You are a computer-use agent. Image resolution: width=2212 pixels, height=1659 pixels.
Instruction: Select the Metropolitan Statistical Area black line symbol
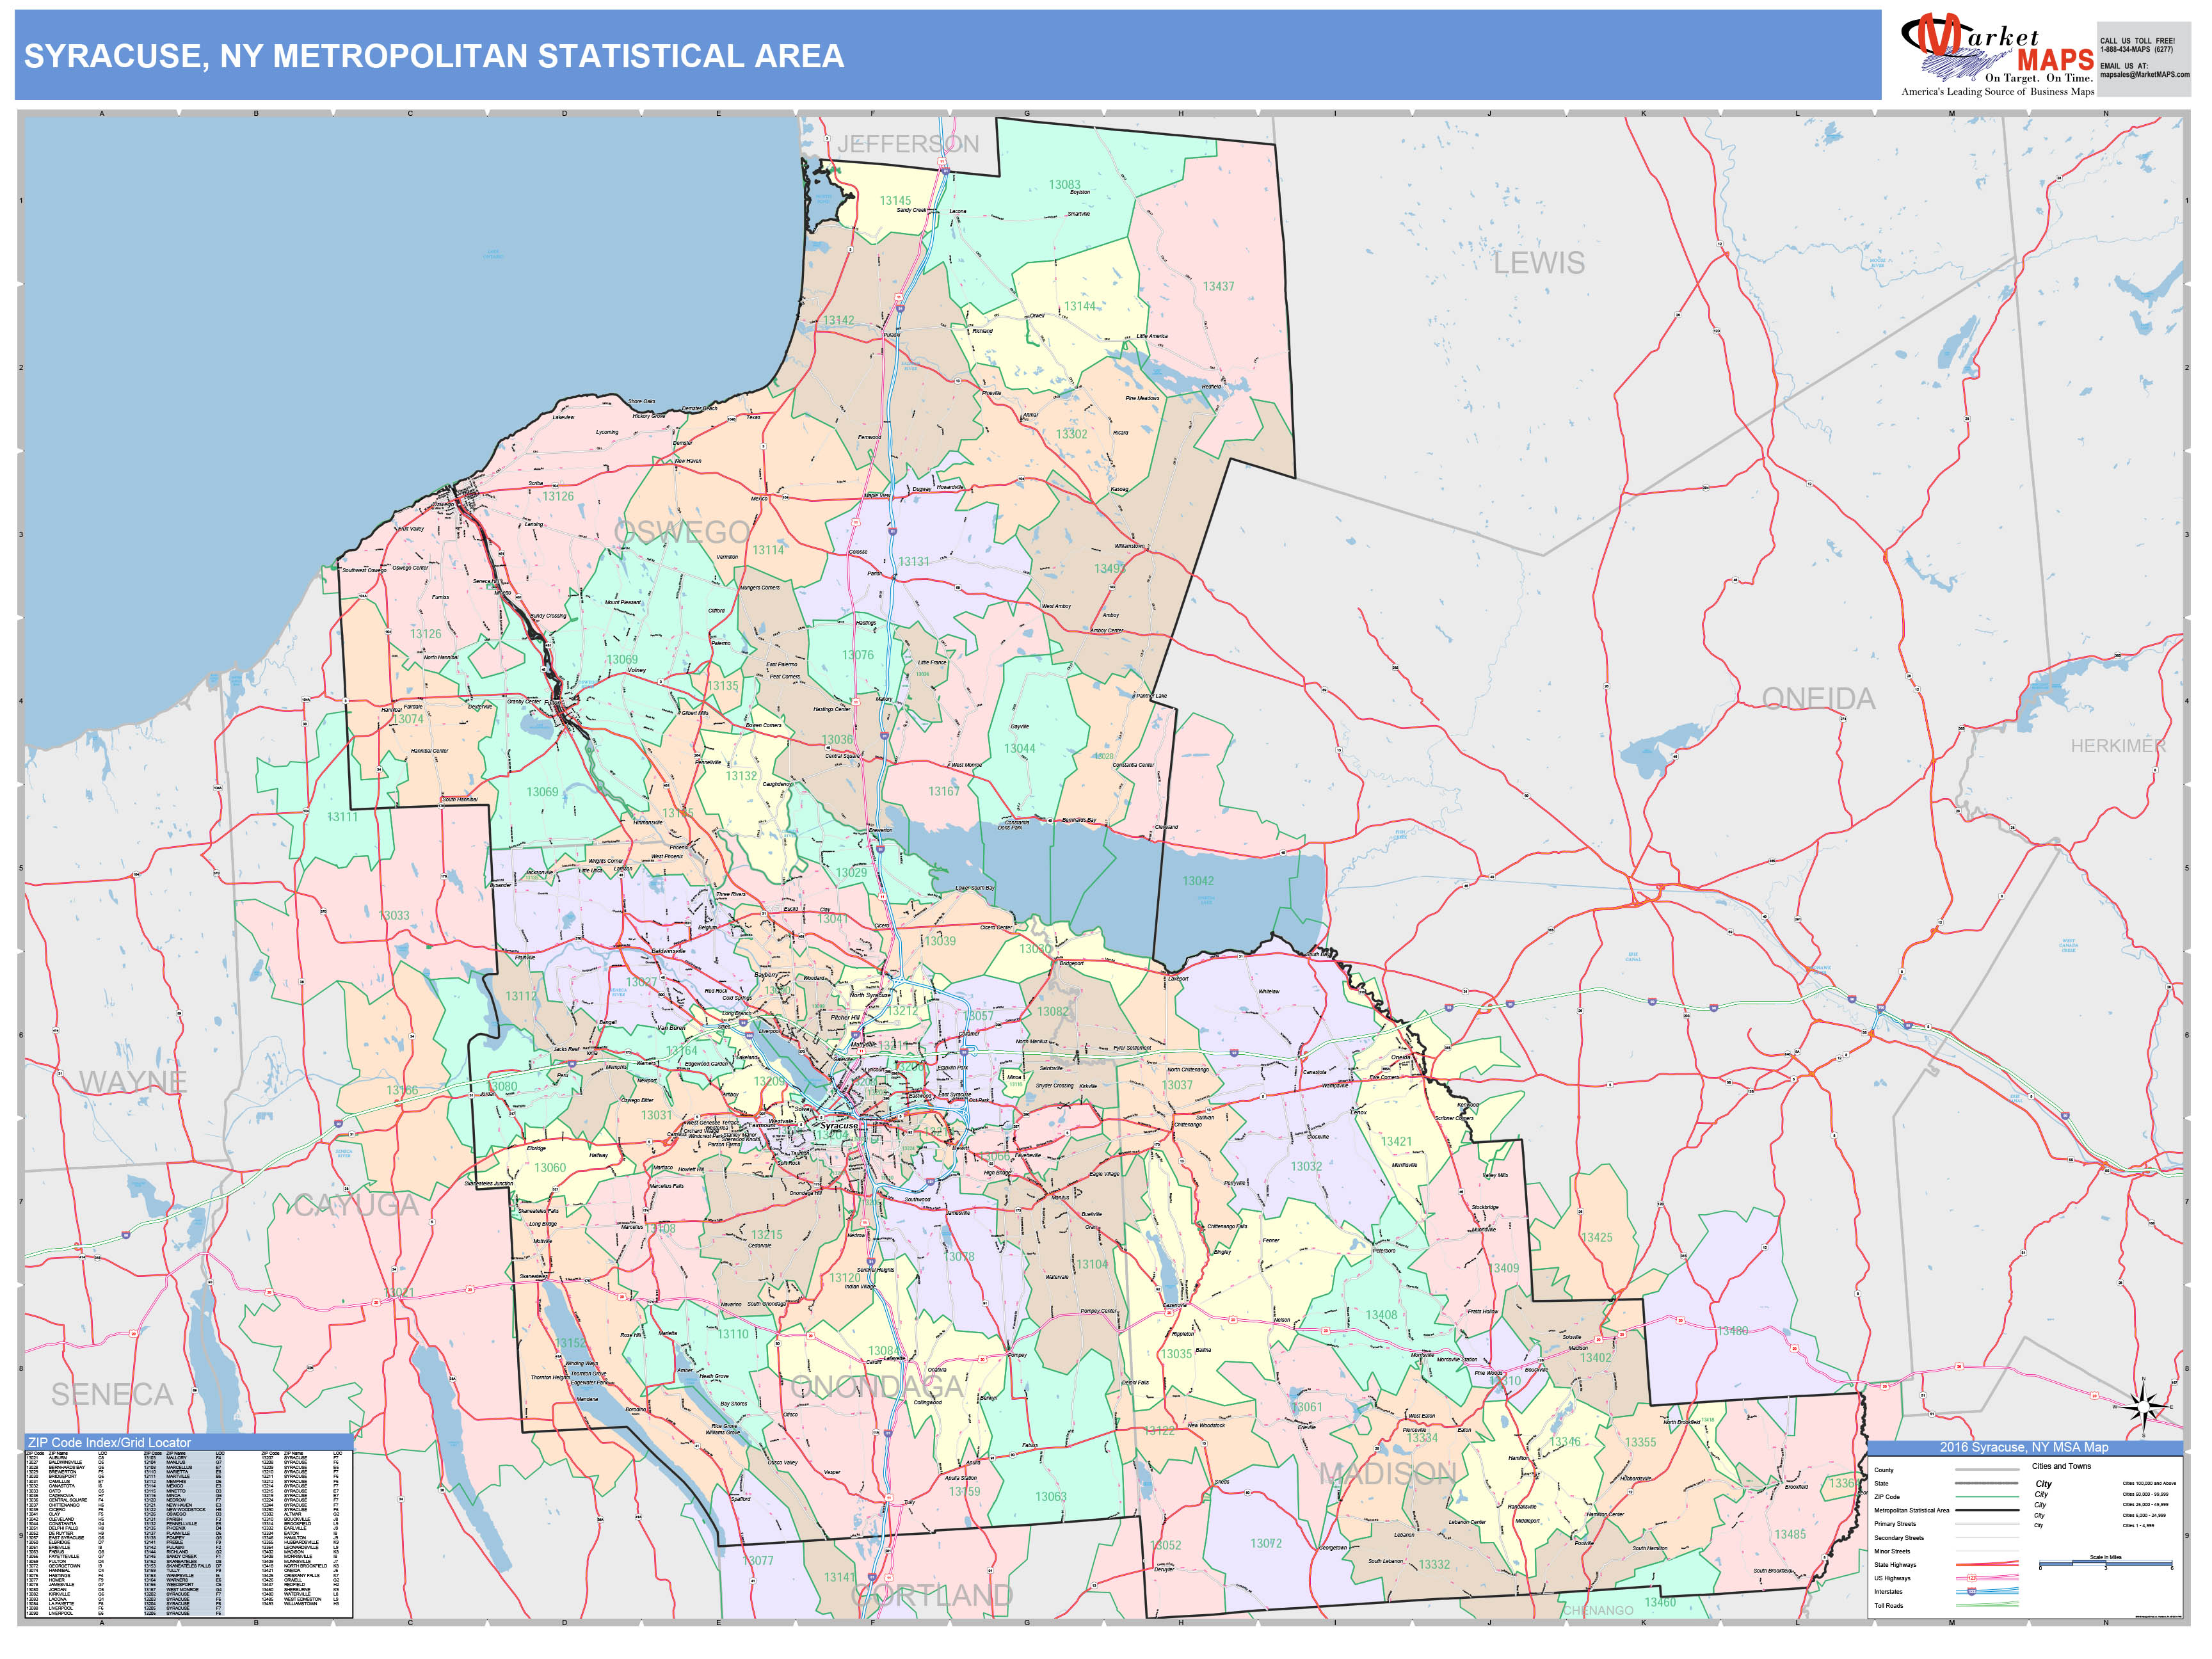[x=1987, y=1510]
